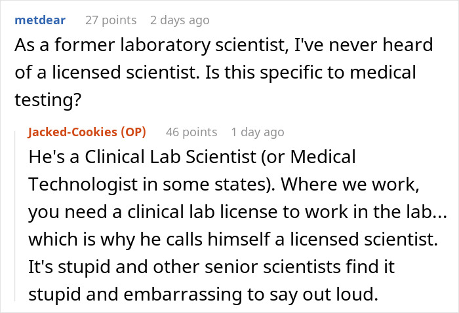
Task: Click the line 'Technologist in some states'
Action: 144,185
